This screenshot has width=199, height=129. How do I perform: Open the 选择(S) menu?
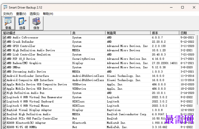tap(34, 14)
